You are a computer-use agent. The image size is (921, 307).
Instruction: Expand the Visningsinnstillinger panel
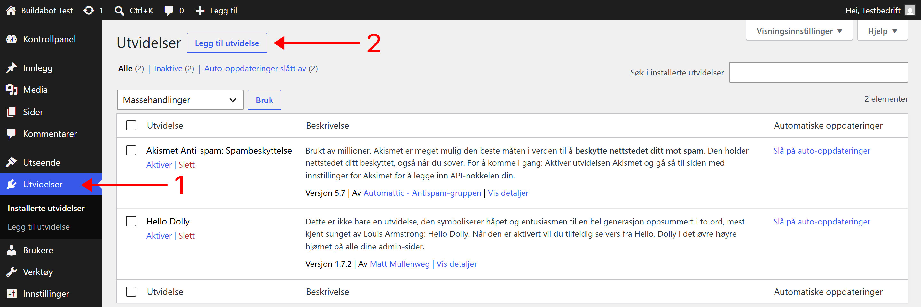(x=799, y=31)
